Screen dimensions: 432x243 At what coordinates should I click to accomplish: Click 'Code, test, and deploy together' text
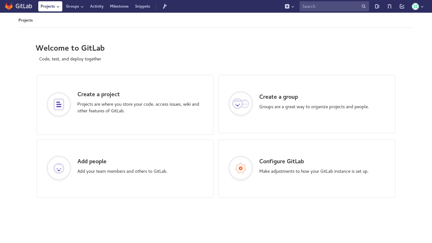point(70,59)
